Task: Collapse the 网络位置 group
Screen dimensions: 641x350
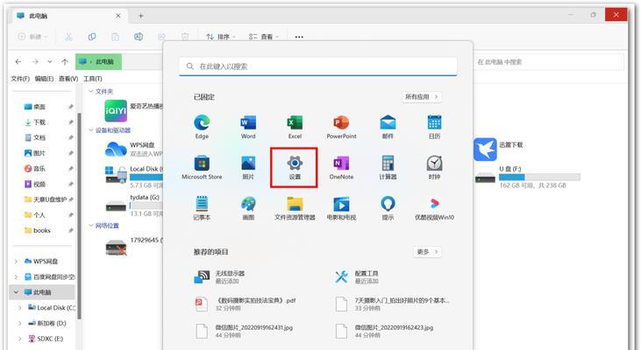Action: [x=90, y=226]
